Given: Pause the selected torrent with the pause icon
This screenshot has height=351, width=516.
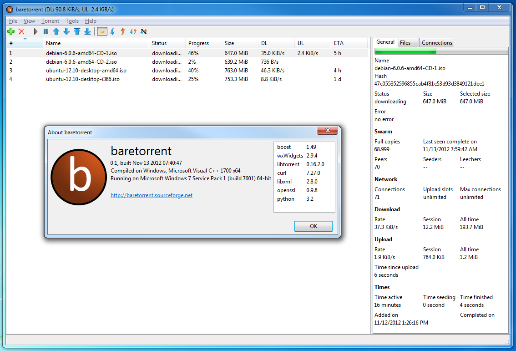Looking at the screenshot, I should [x=46, y=31].
